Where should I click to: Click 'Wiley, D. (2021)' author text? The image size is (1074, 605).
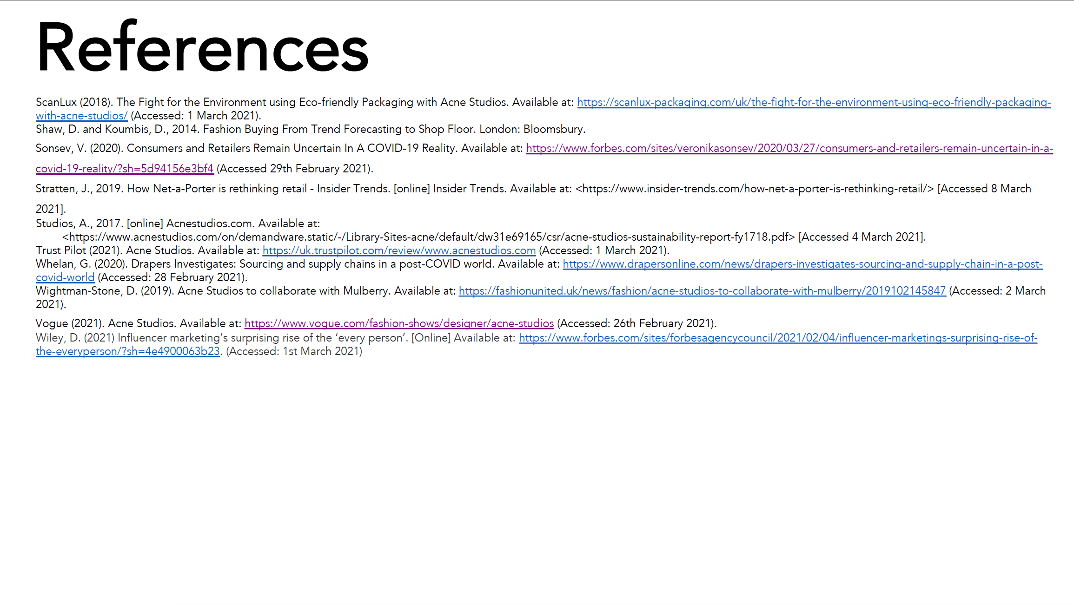coord(75,338)
